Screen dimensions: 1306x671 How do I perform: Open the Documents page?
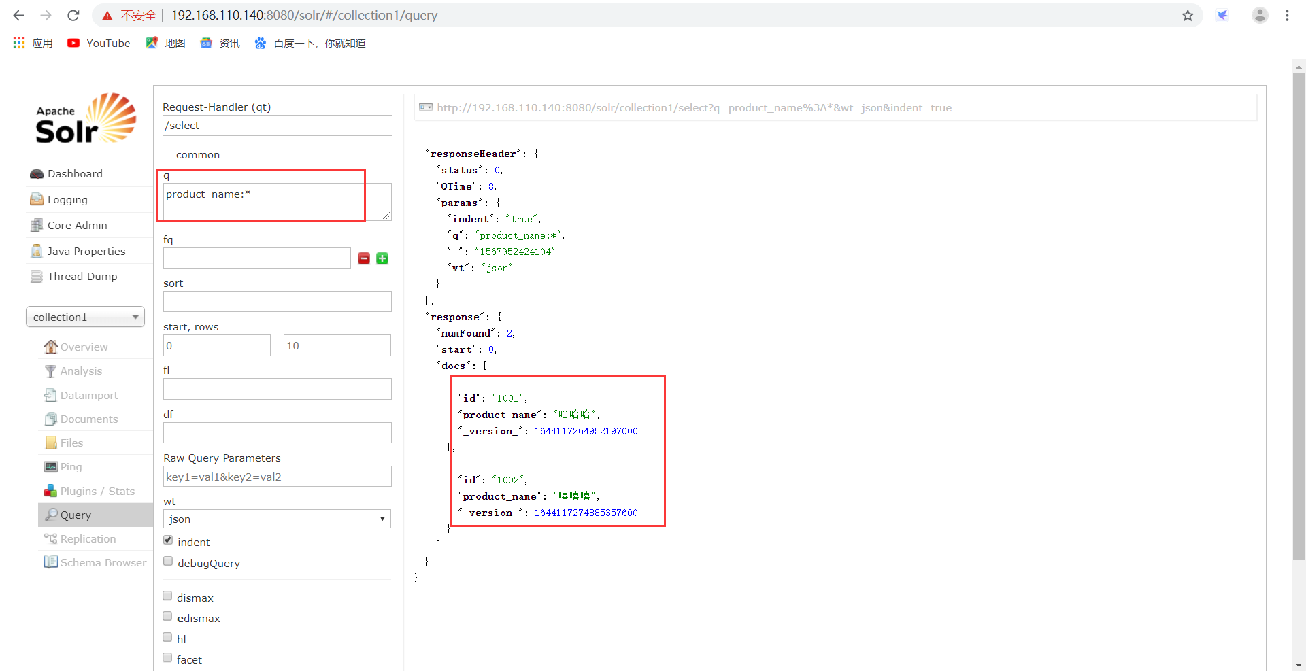coord(88,419)
